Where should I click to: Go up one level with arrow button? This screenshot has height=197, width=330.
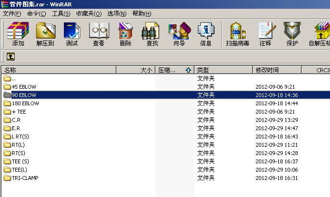(11, 57)
